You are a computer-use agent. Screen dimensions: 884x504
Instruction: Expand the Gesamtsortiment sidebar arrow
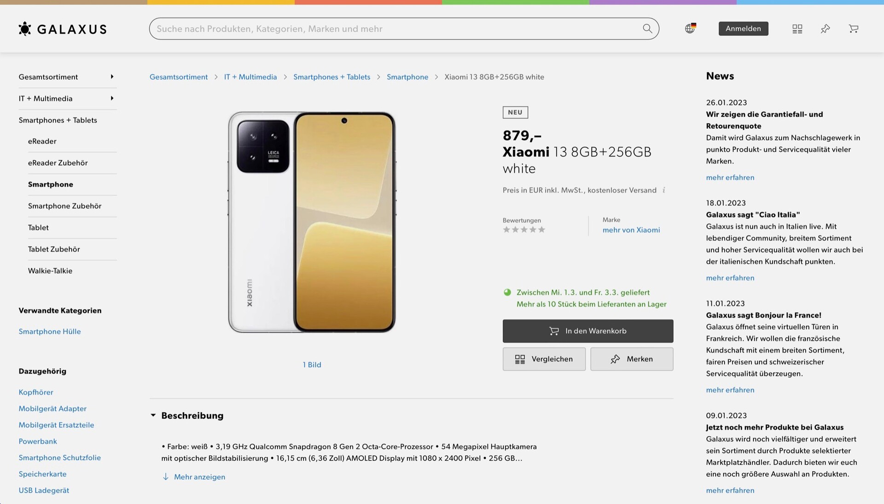(x=112, y=77)
